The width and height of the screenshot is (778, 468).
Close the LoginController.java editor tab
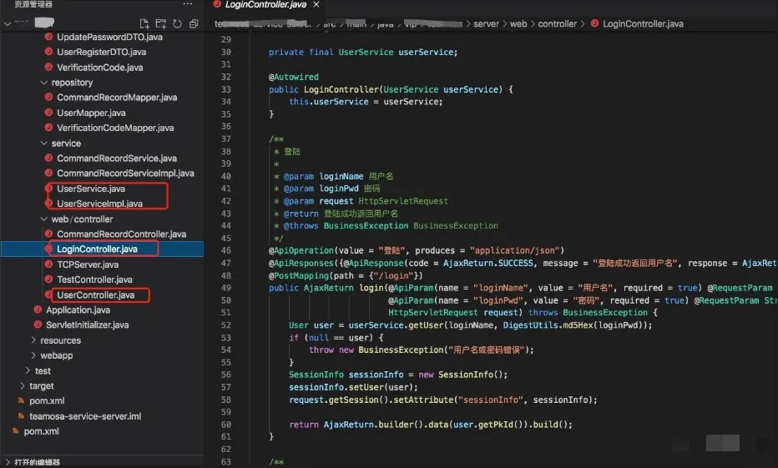coord(316,4)
